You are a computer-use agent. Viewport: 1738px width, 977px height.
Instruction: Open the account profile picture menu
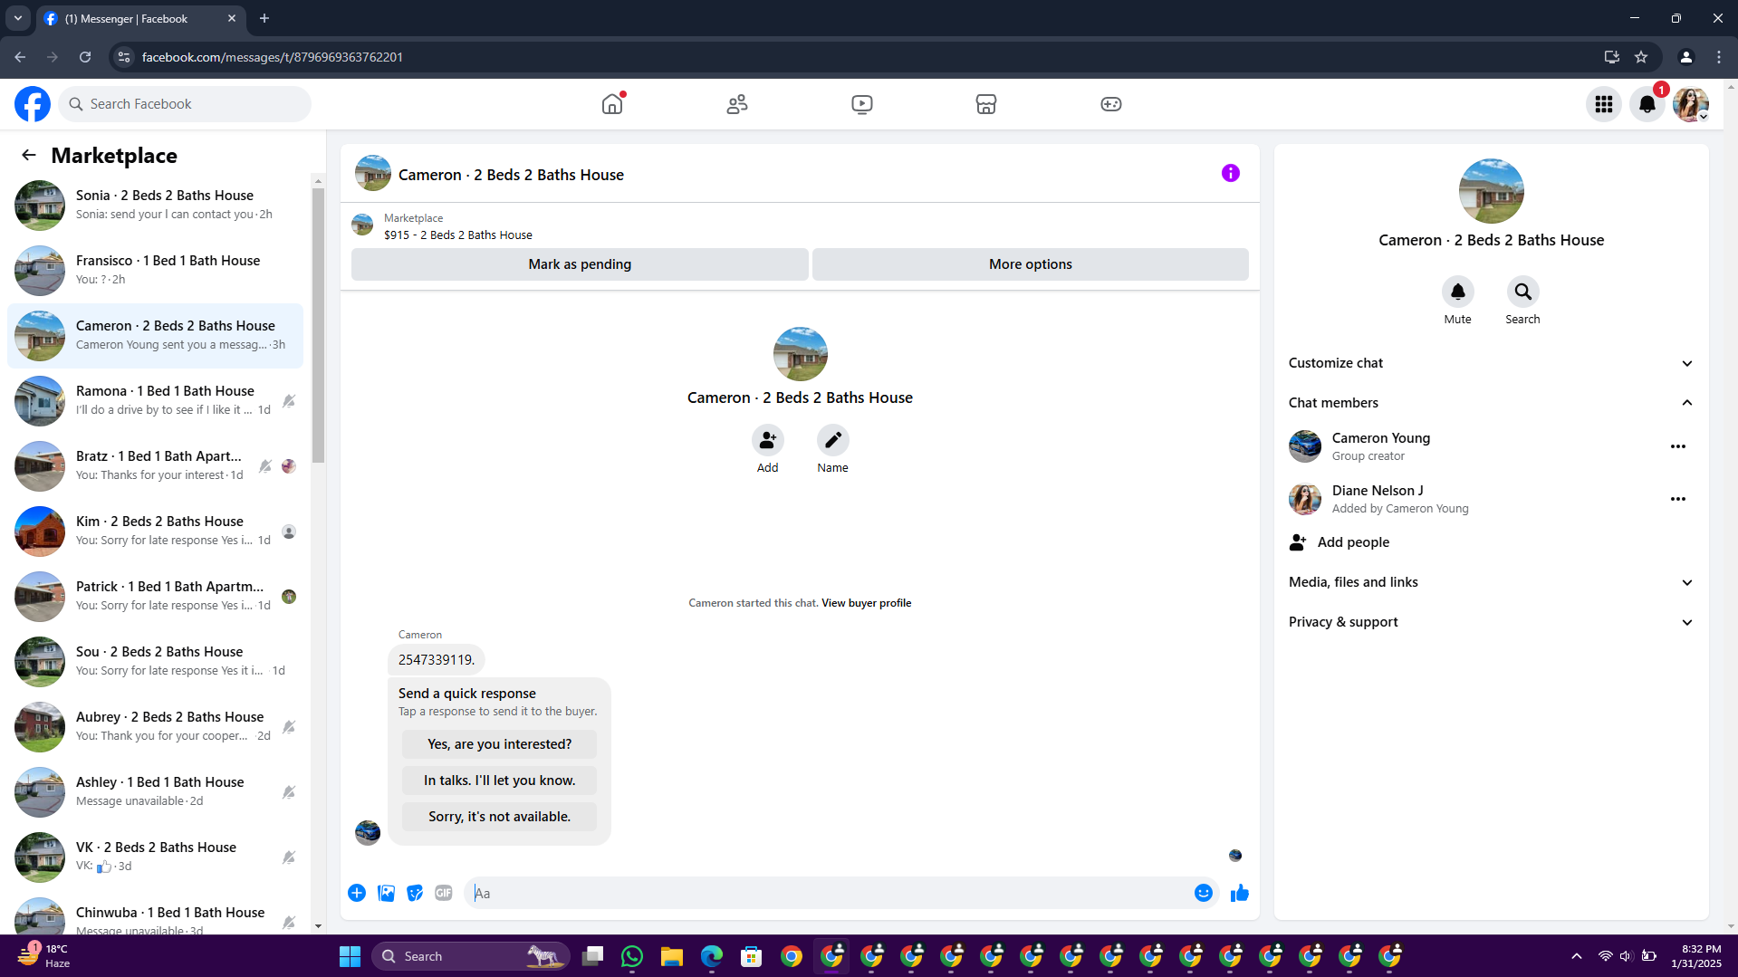pos(1691,104)
